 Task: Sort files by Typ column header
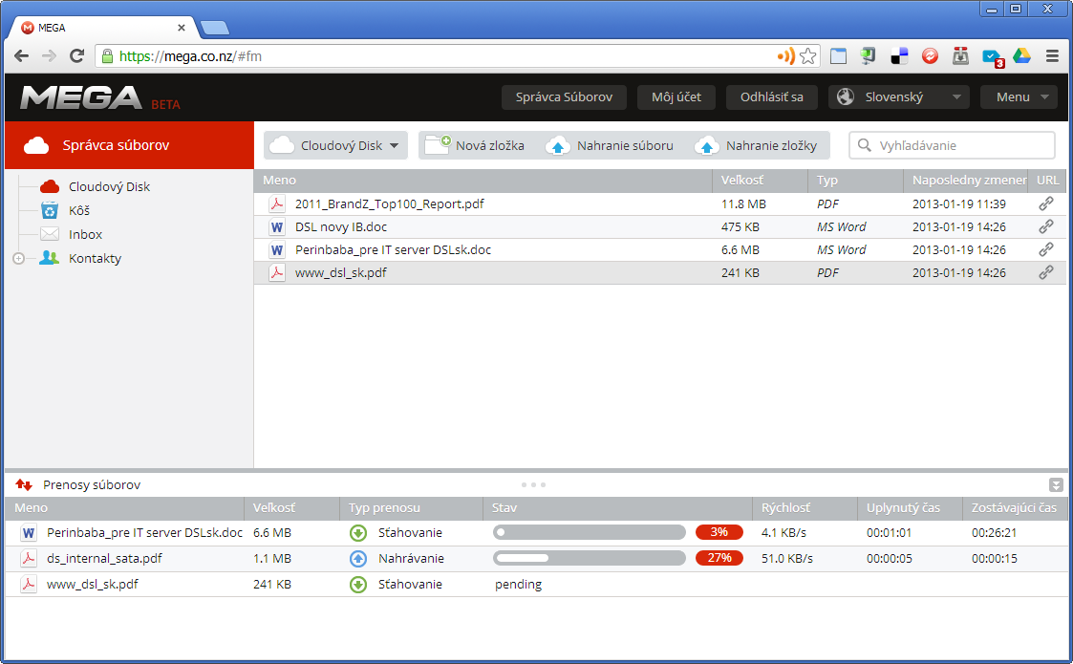[x=855, y=180]
